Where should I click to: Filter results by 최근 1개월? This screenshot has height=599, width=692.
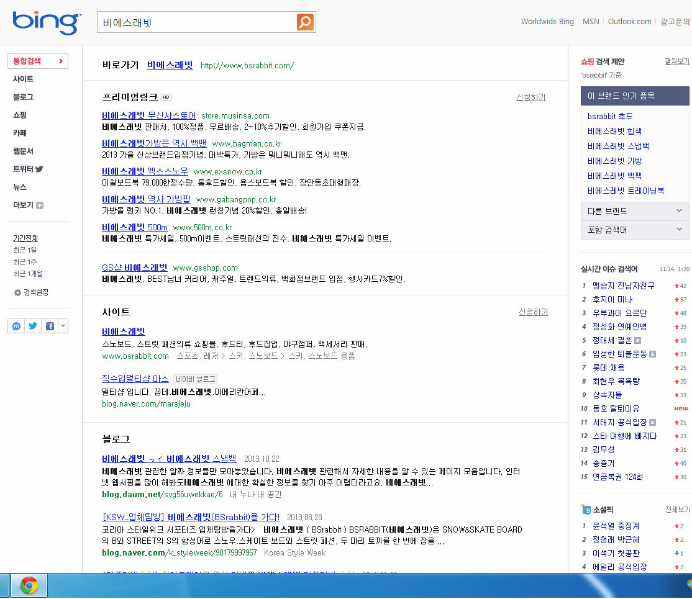pos(28,274)
